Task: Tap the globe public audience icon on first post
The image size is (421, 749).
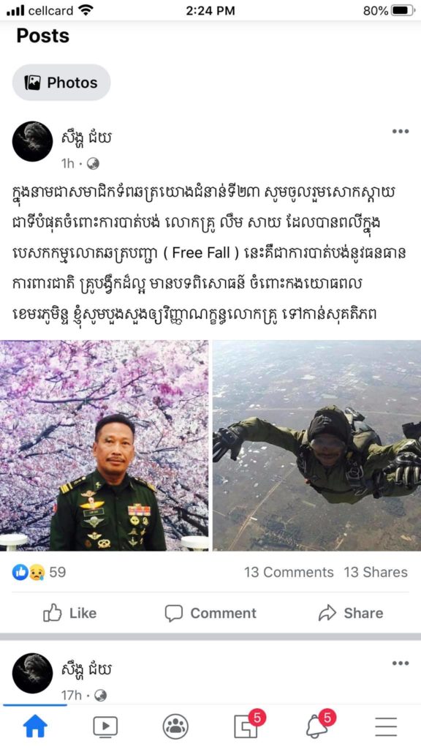Action: tap(93, 164)
